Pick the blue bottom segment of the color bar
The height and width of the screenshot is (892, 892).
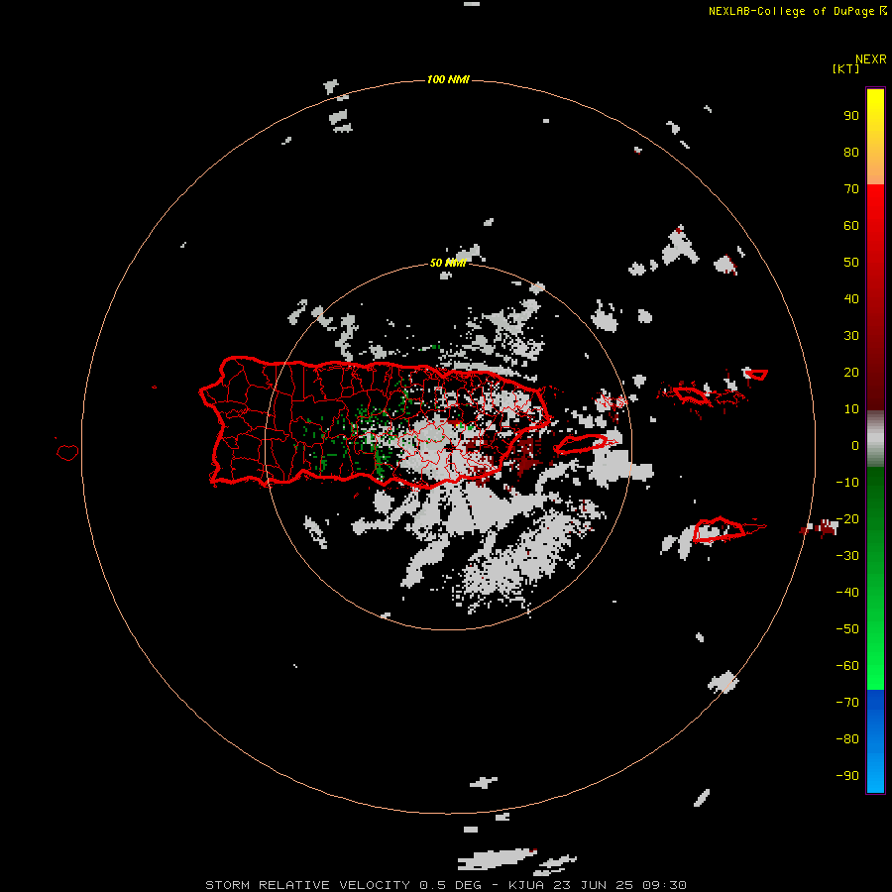(x=875, y=740)
